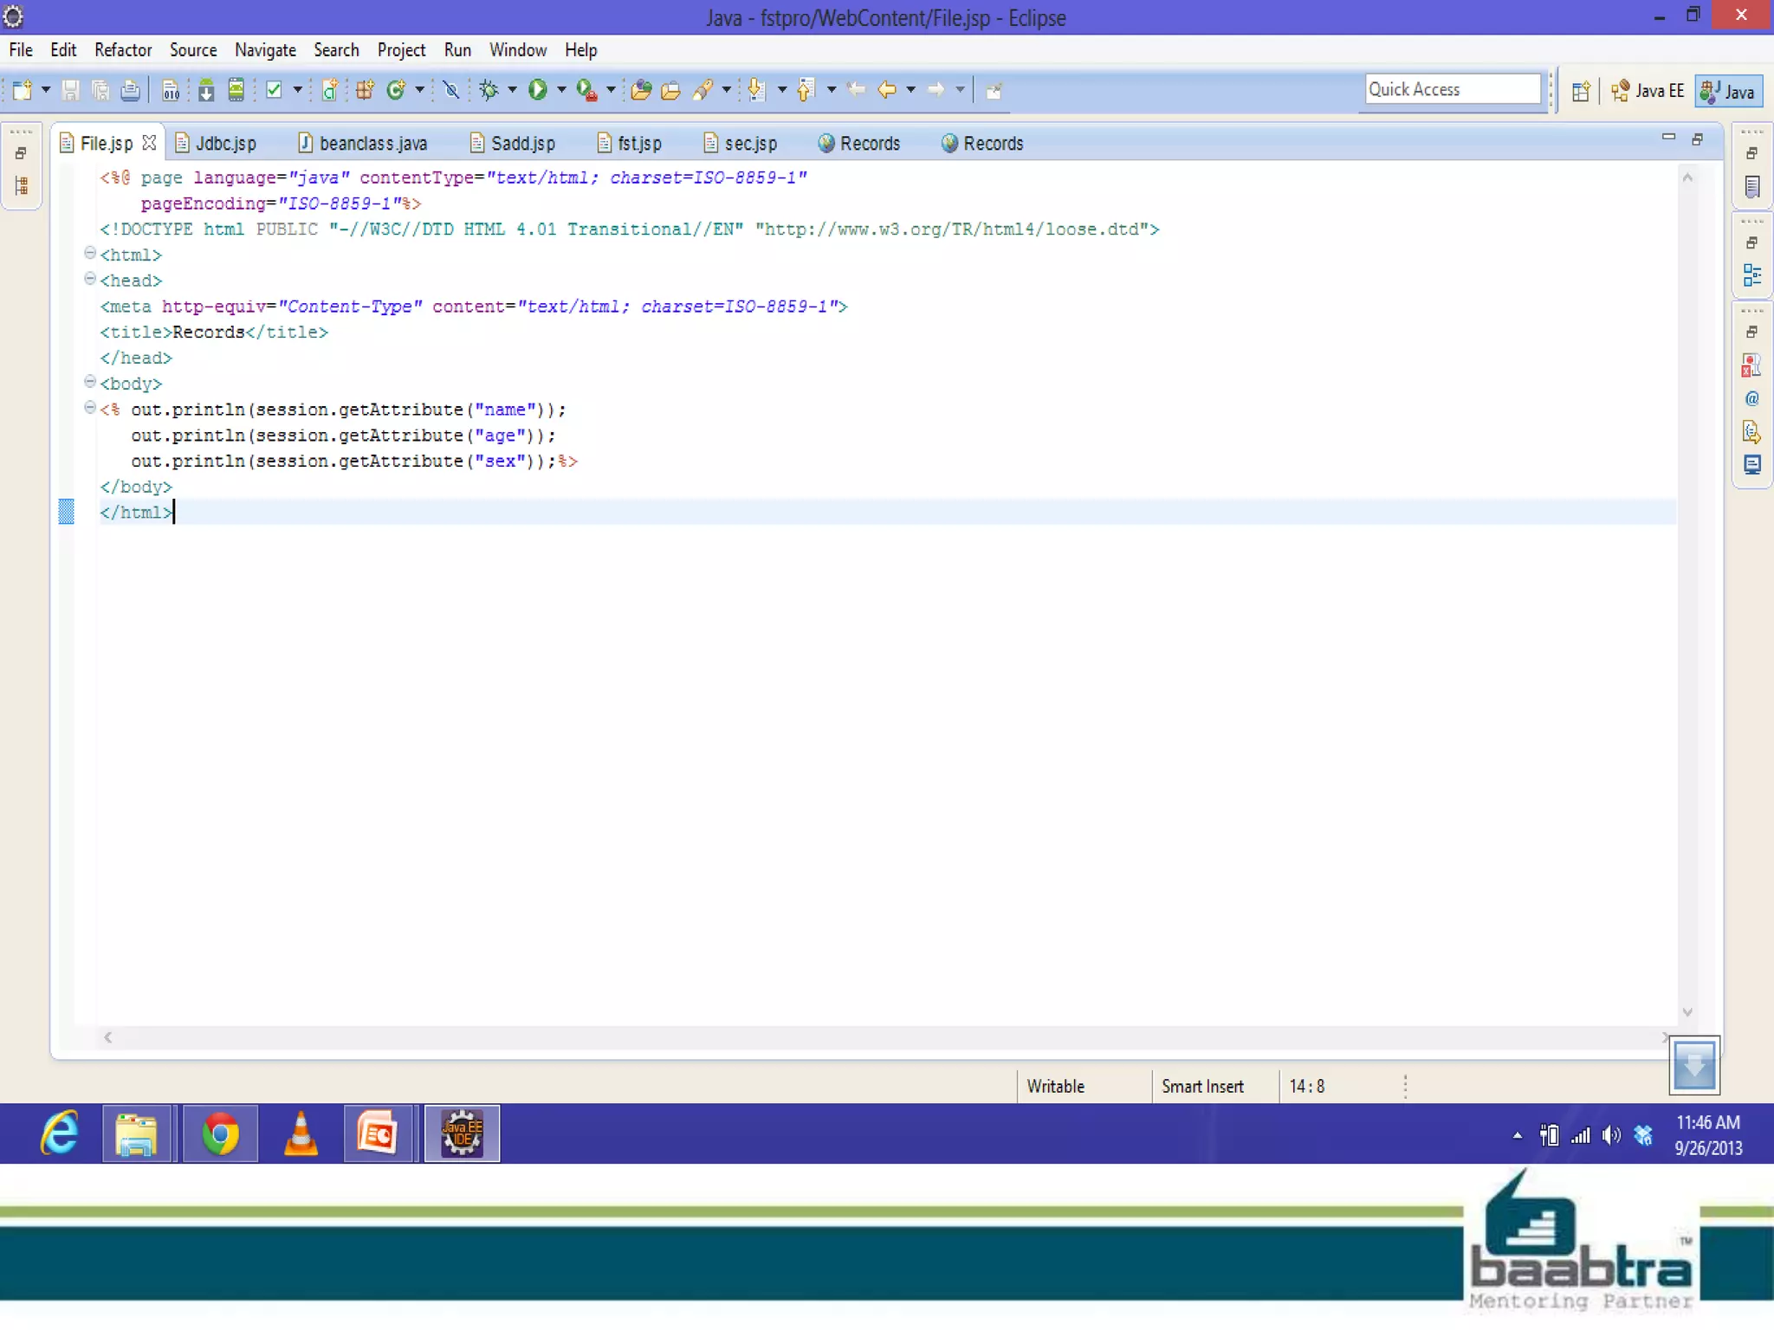This screenshot has height=1330, width=1774.
Task: Click the Print toolbar icon
Action: click(130, 90)
